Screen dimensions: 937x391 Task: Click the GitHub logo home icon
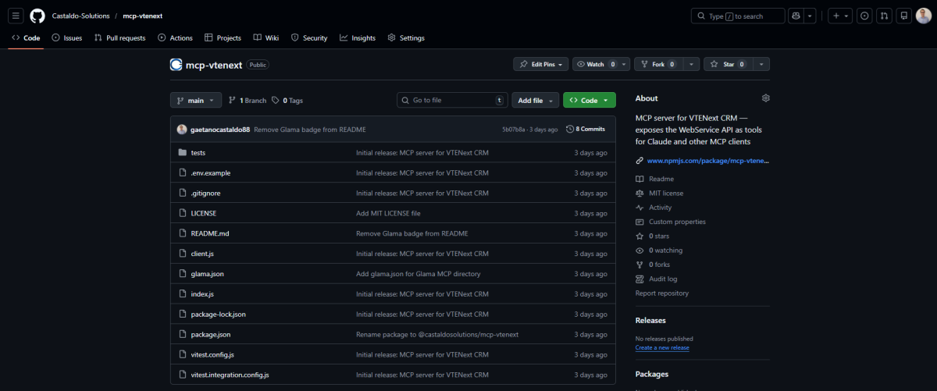[x=37, y=16]
